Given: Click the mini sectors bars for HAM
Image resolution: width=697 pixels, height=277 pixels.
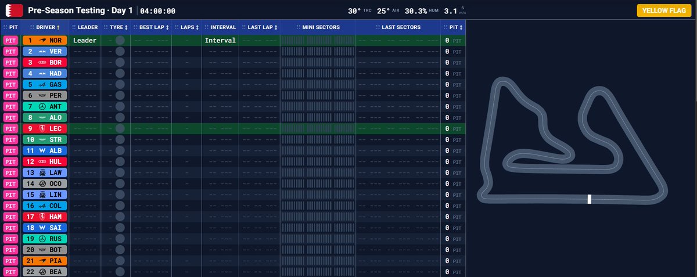Looking at the screenshot, I should [318, 217].
